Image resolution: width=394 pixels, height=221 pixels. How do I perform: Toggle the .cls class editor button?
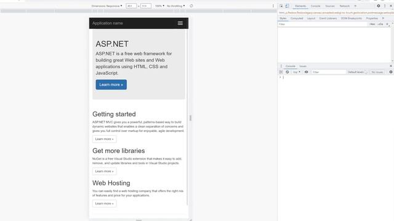point(380,25)
